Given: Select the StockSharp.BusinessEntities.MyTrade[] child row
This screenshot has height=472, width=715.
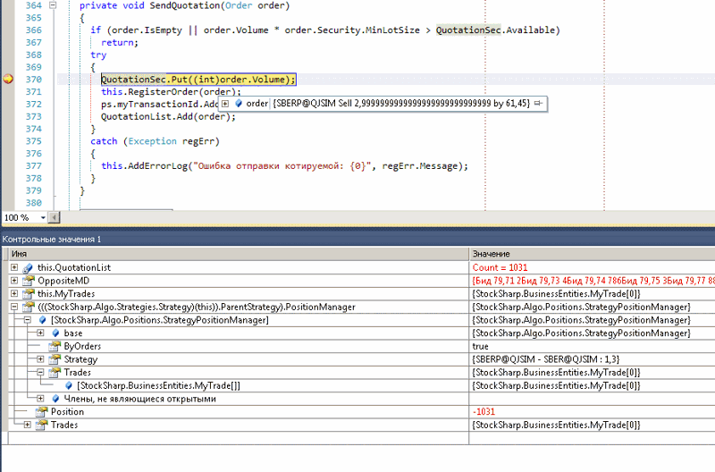Looking at the screenshot, I should click(158, 385).
